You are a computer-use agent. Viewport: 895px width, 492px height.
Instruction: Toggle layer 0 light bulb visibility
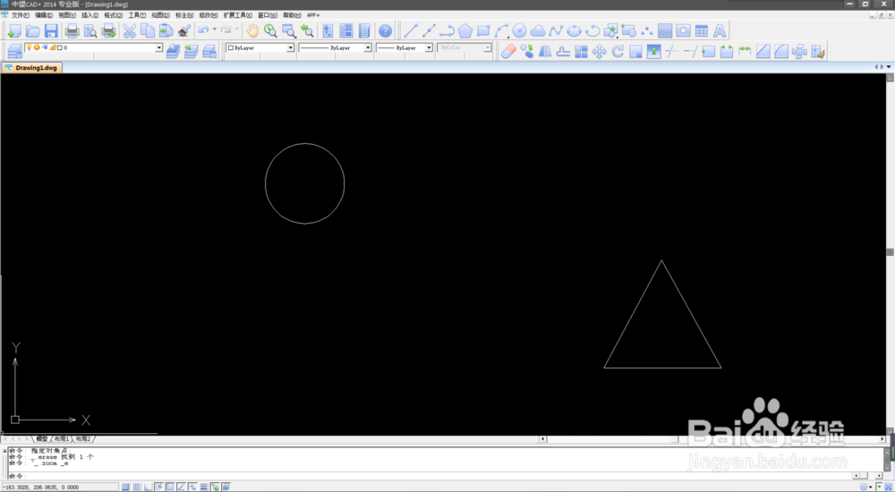(x=30, y=47)
